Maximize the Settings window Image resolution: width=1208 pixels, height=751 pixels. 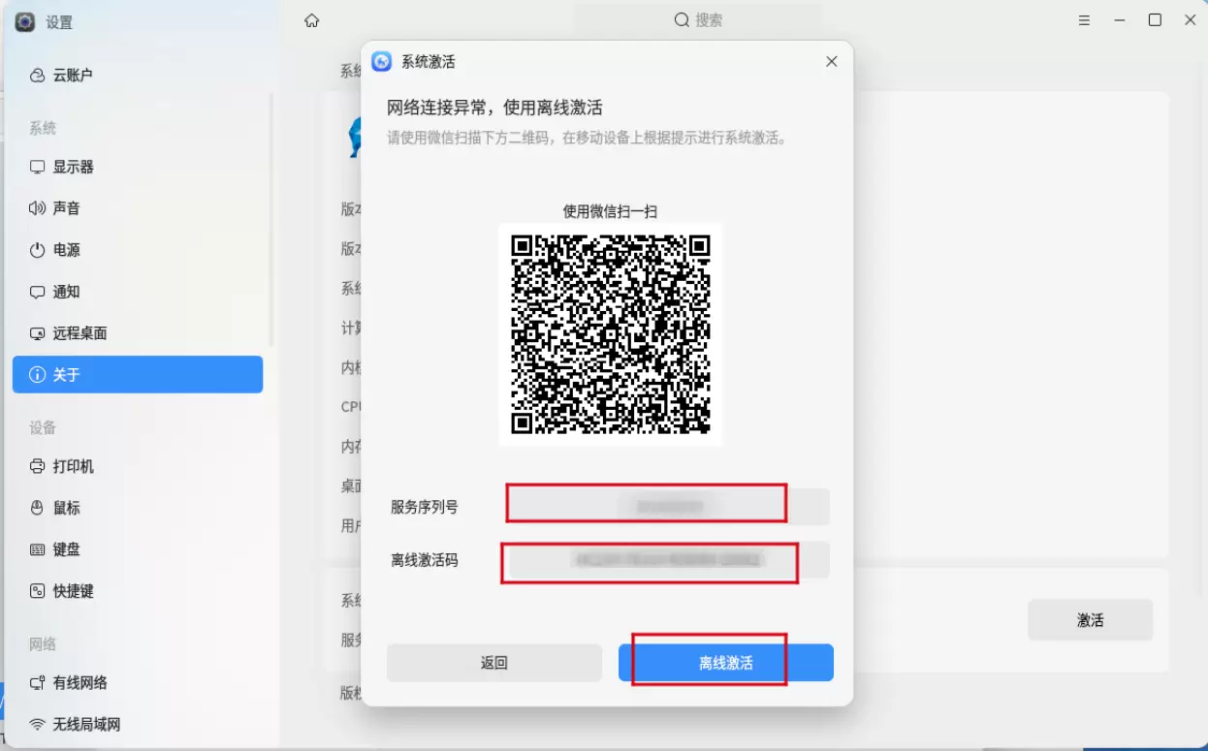(x=1155, y=20)
